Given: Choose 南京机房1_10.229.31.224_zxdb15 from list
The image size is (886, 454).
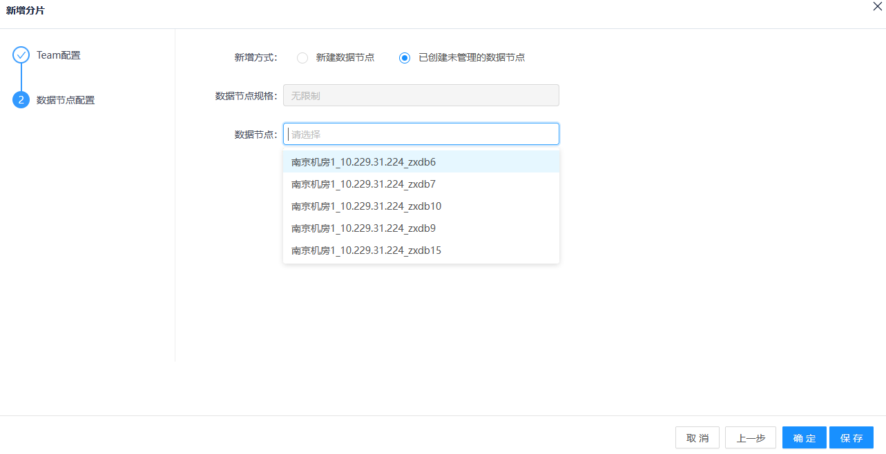Looking at the screenshot, I should click(421, 250).
